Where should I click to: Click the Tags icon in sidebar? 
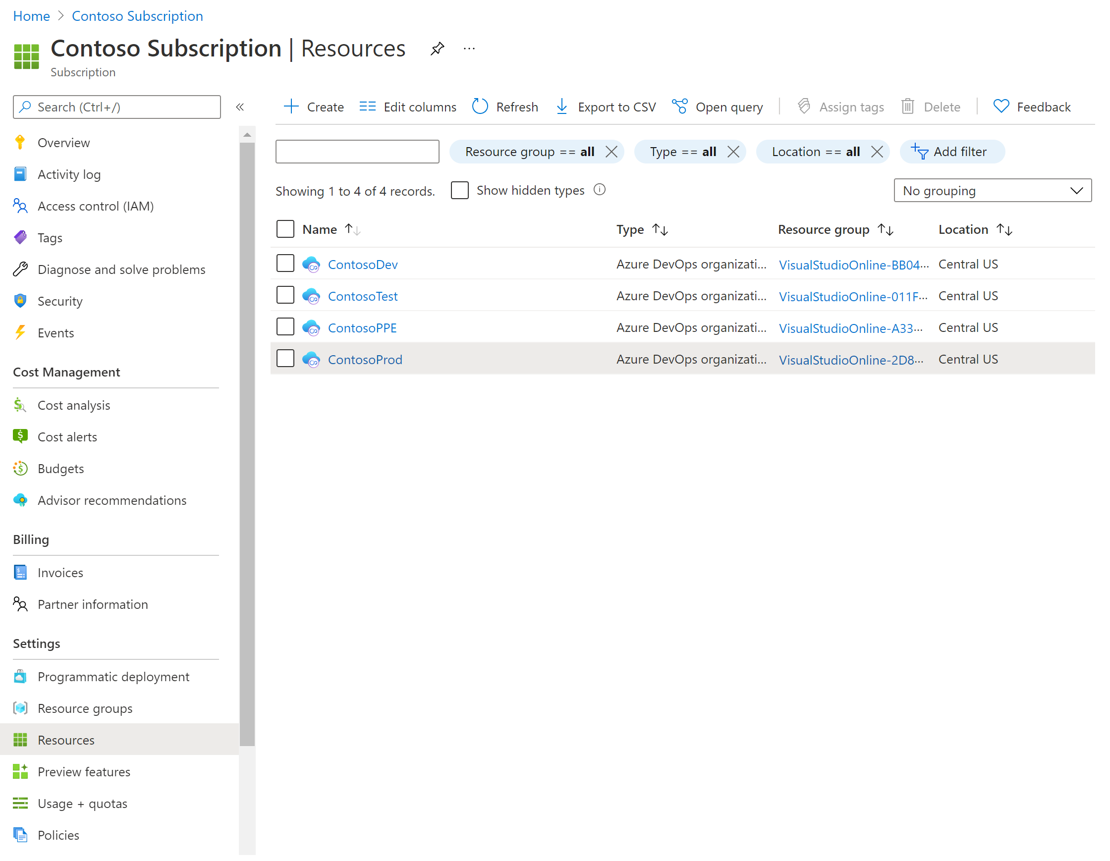21,237
